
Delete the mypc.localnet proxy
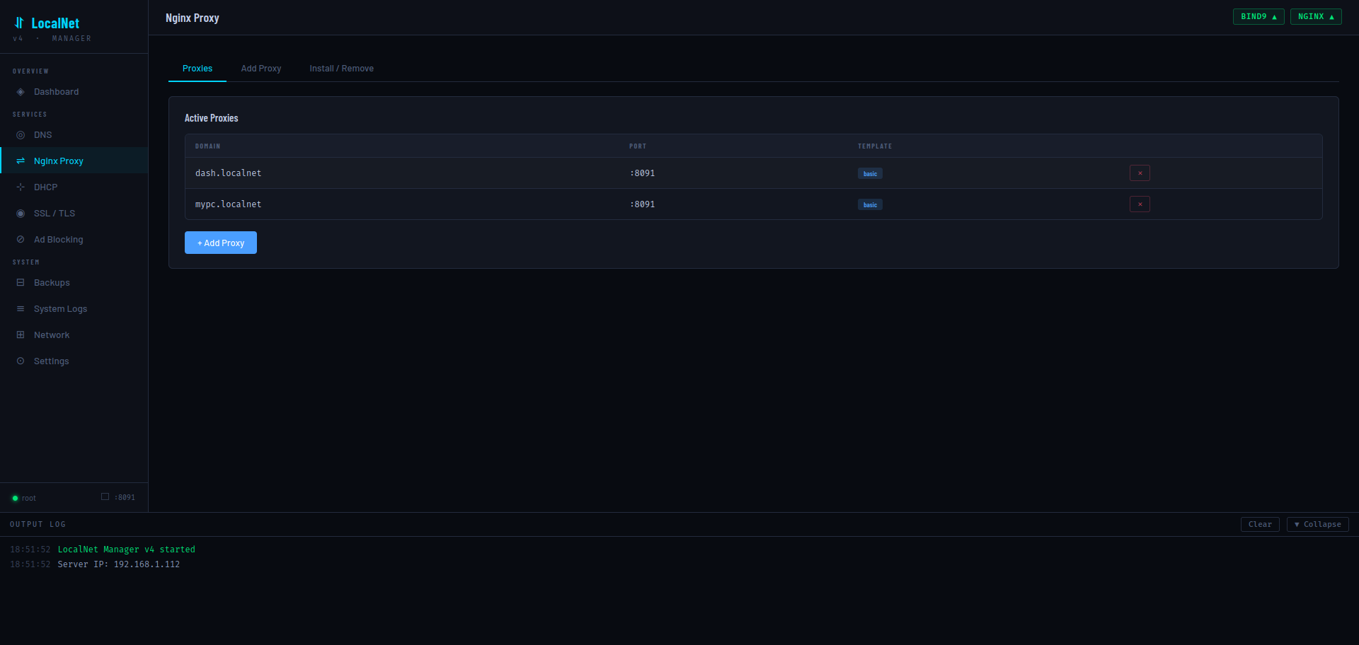[x=1140, y=204]
